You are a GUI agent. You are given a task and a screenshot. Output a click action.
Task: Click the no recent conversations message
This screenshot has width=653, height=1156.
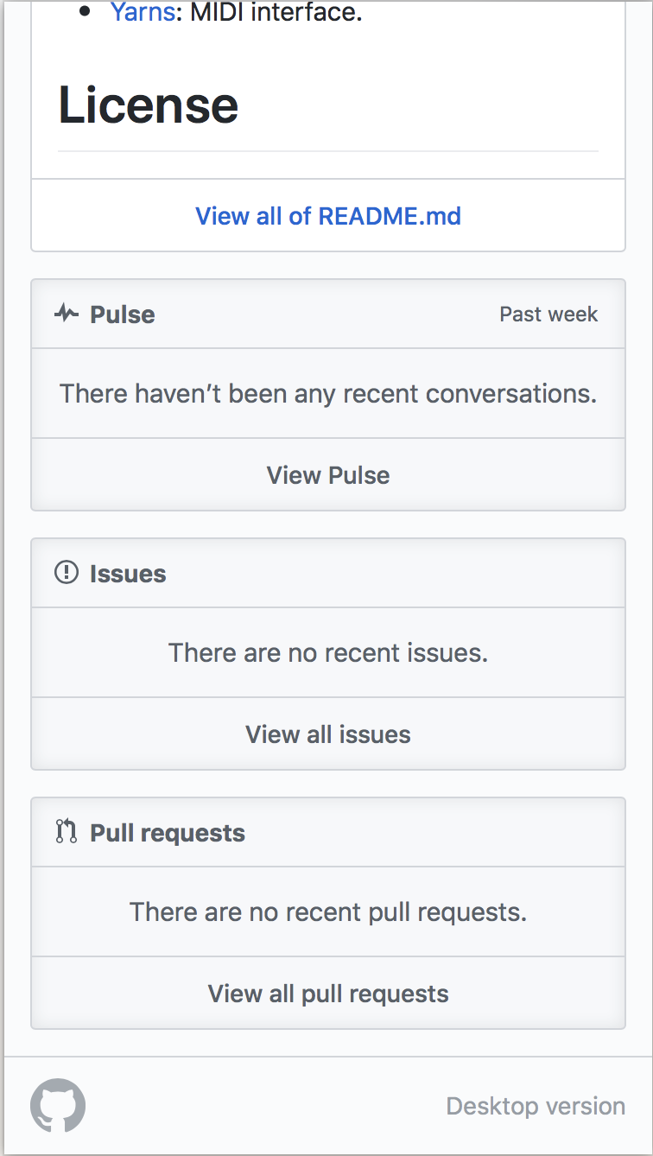328,394
